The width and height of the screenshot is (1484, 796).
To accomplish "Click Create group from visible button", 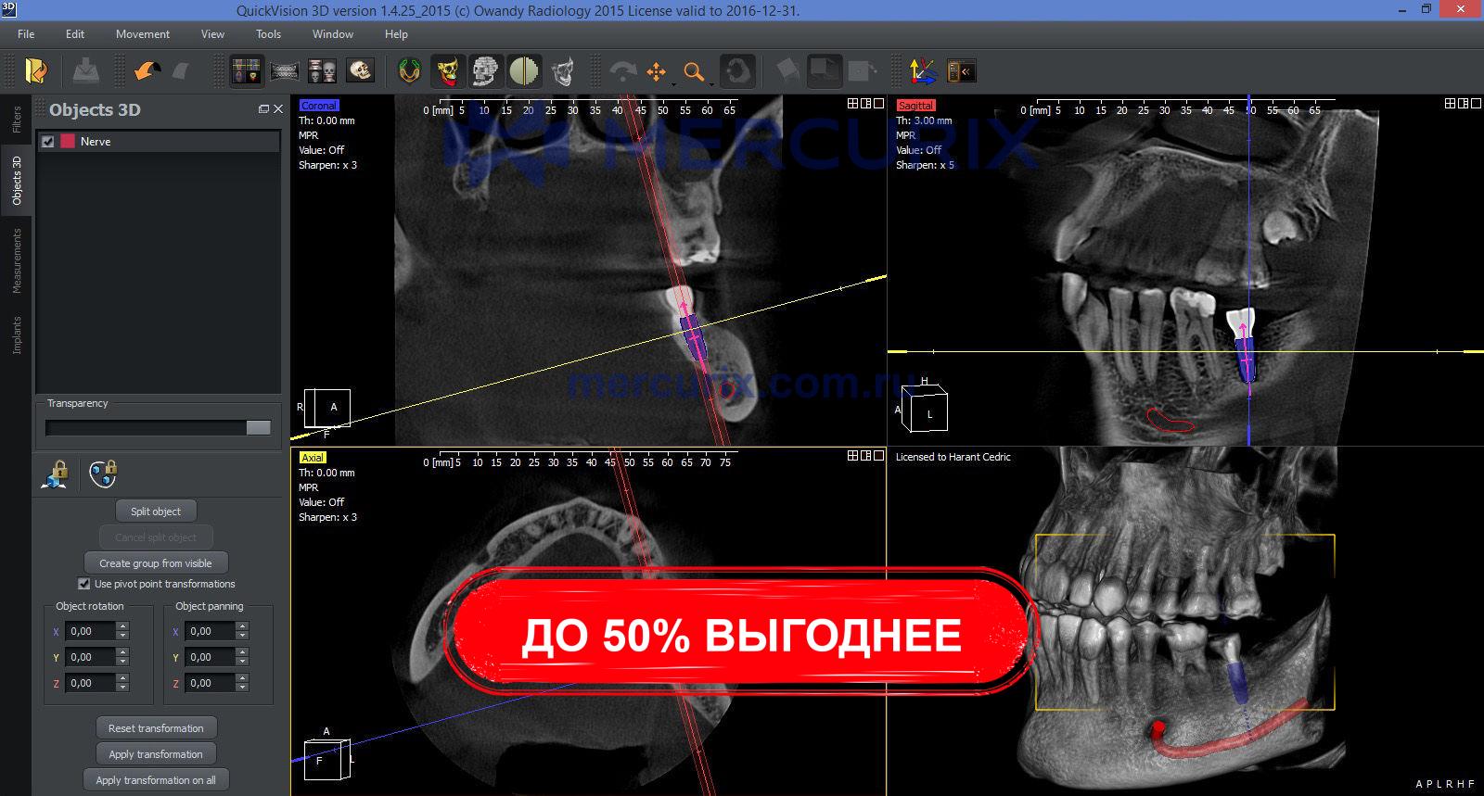I will 156,563.
